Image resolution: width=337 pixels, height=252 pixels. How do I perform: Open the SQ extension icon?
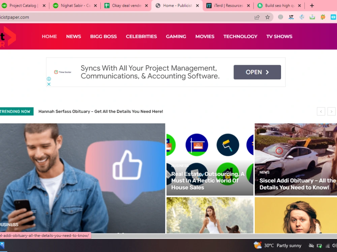point(323,17)
